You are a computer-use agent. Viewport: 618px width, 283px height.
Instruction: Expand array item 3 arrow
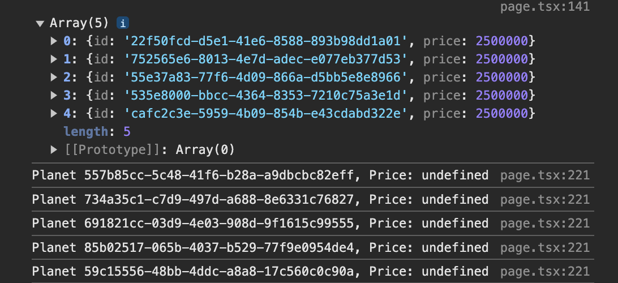pyautogui.click(x=54, y=95)
